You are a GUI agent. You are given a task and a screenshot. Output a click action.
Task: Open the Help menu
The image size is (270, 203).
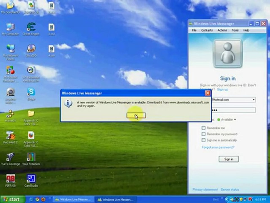pyautogui.click(x=246, y=30)
